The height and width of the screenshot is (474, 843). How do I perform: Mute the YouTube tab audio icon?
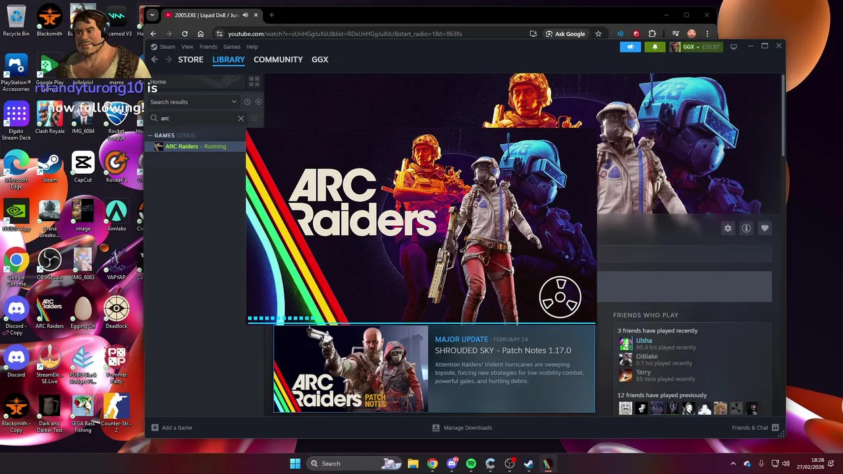(x=245, y=15)
